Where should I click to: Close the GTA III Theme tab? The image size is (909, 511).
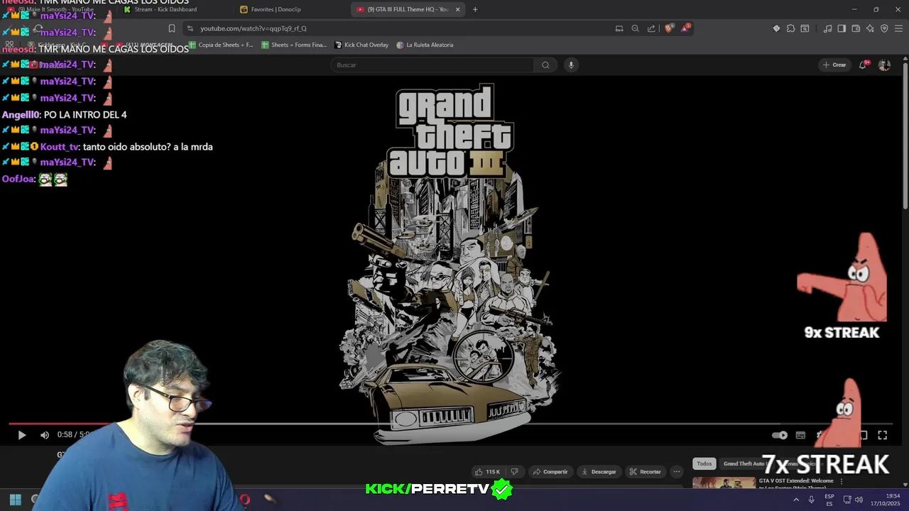(x=457, y=9)
